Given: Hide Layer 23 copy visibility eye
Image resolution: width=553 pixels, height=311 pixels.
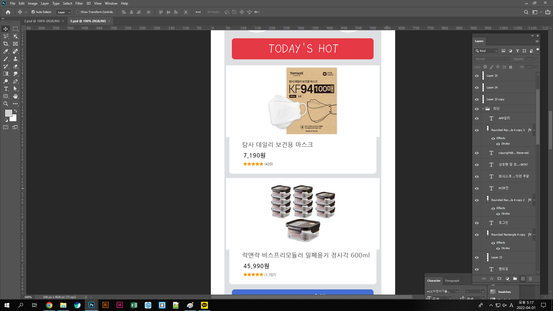Looking at the screenshot, I should (x=477, y=100).
